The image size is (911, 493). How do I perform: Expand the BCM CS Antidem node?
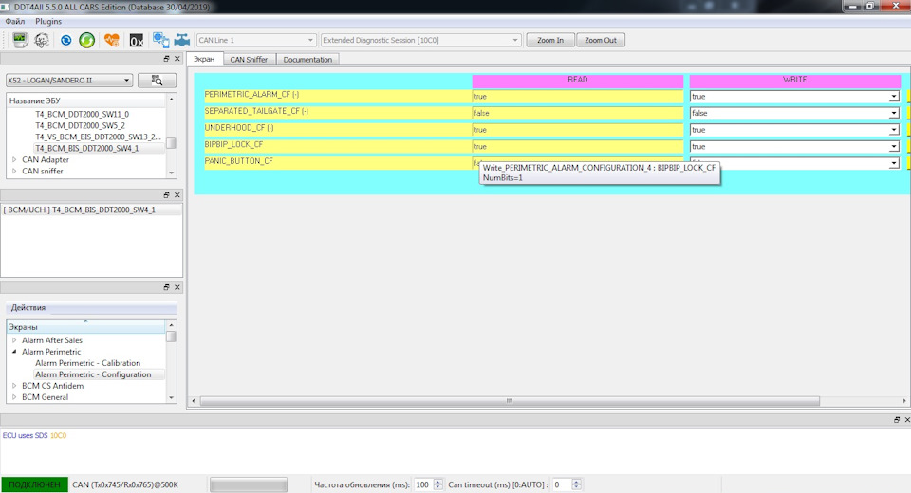(x=14, y=386)
